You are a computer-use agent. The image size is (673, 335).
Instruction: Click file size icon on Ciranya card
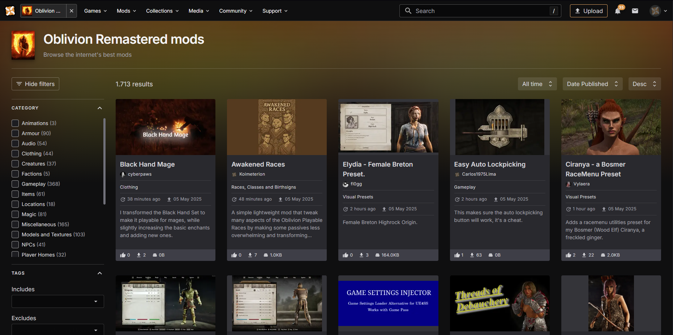click(x=603, y=255)
